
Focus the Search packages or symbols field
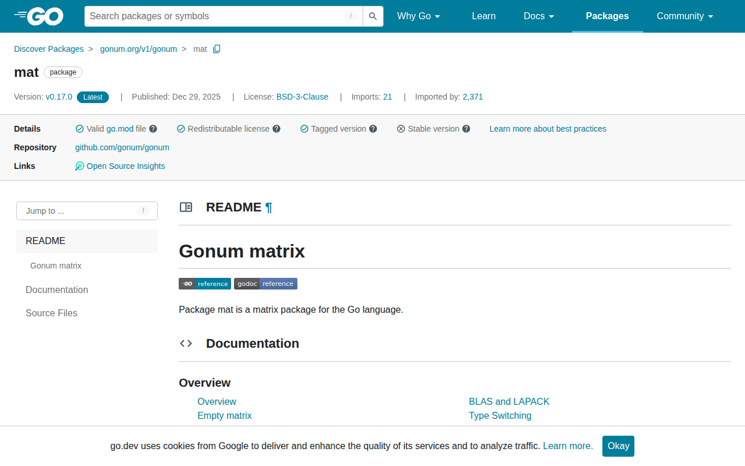223,16
